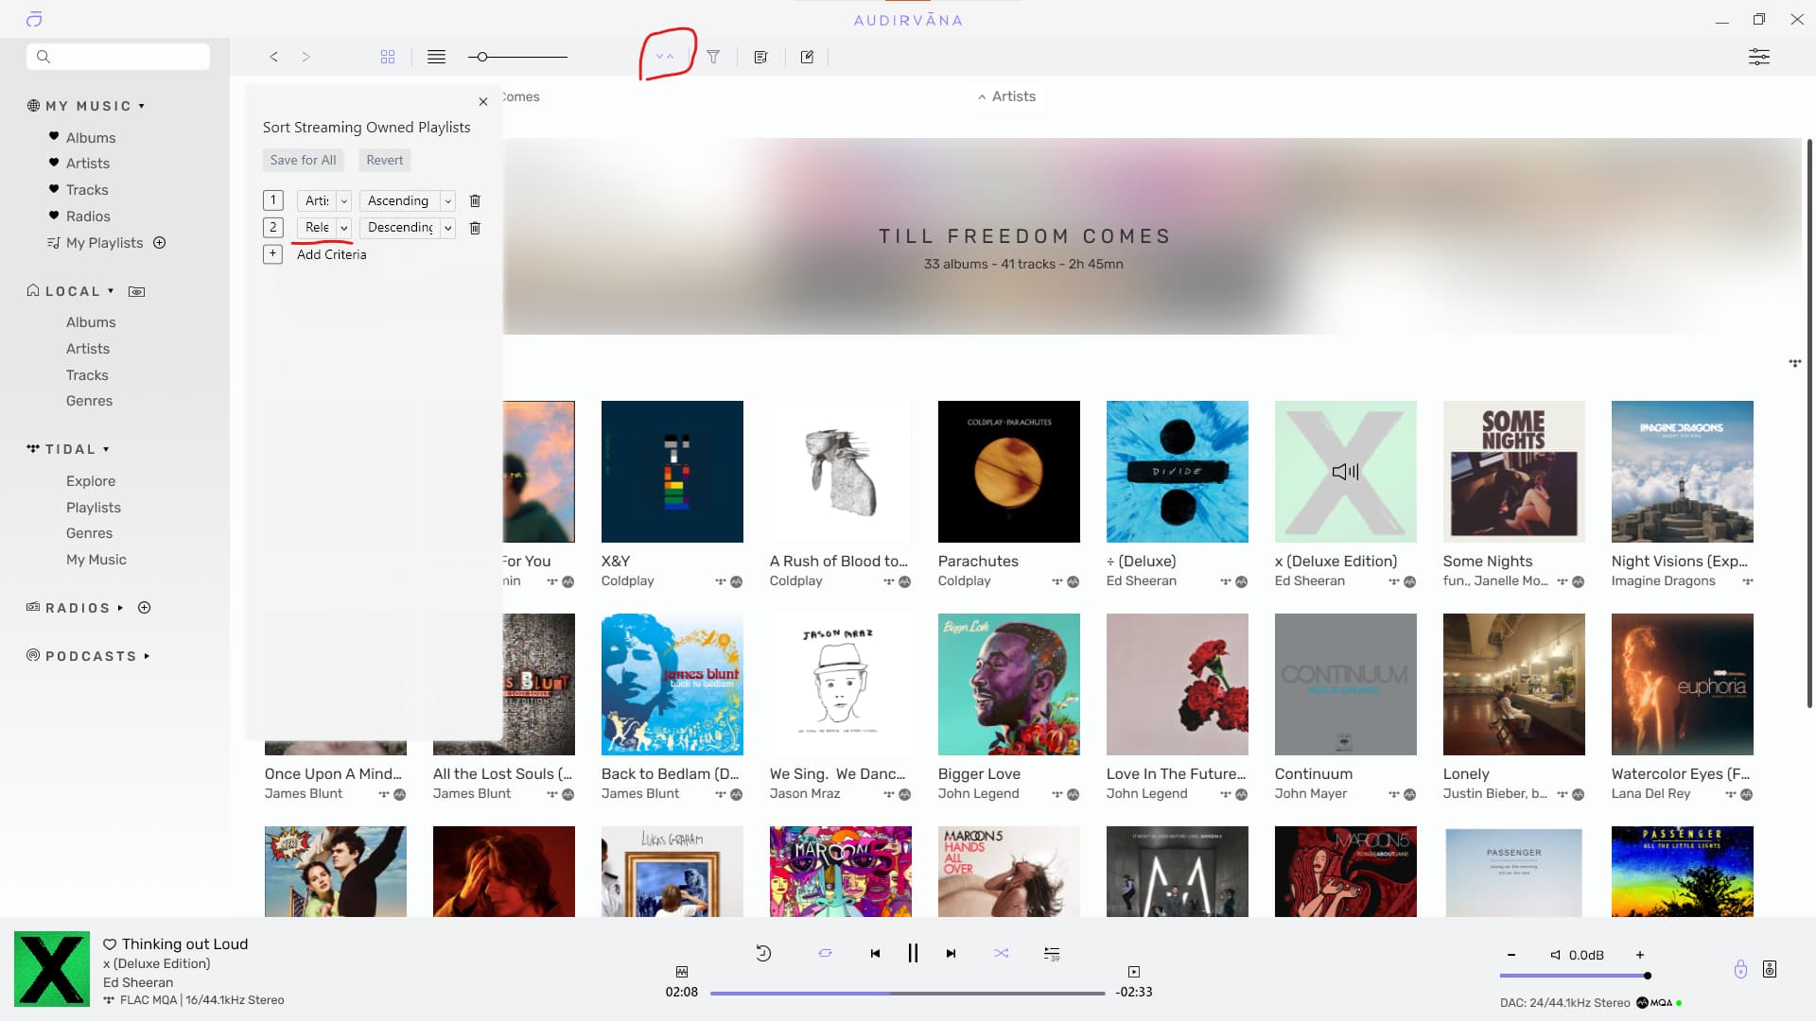Open the Release sort field dropdown
The image size is (1816, 1021).
tap(324, 228)
